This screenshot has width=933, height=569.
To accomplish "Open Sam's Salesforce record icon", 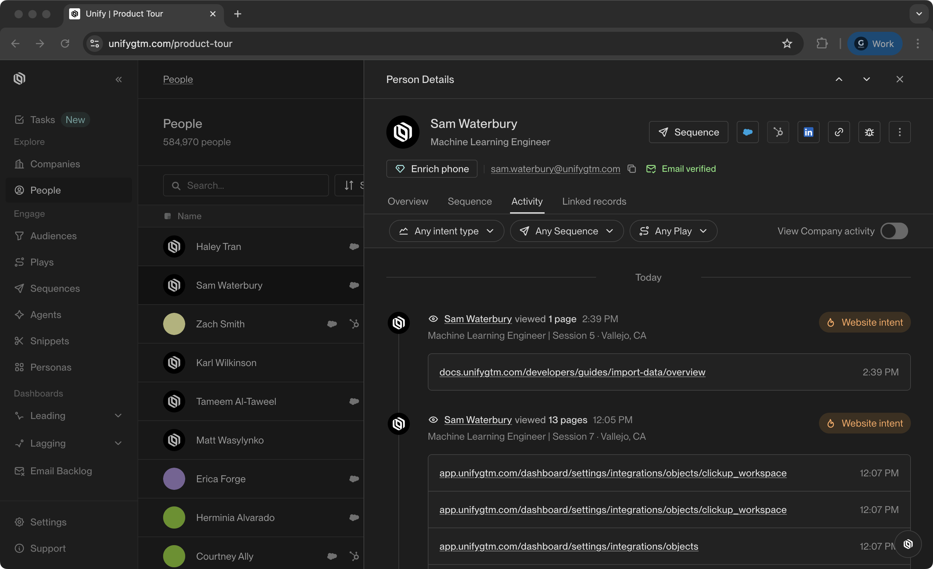I will tap(747, 132).
